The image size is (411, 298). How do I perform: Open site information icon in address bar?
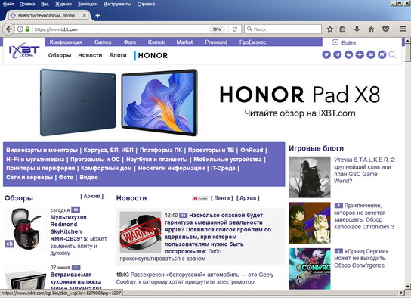tap(20, 29)
